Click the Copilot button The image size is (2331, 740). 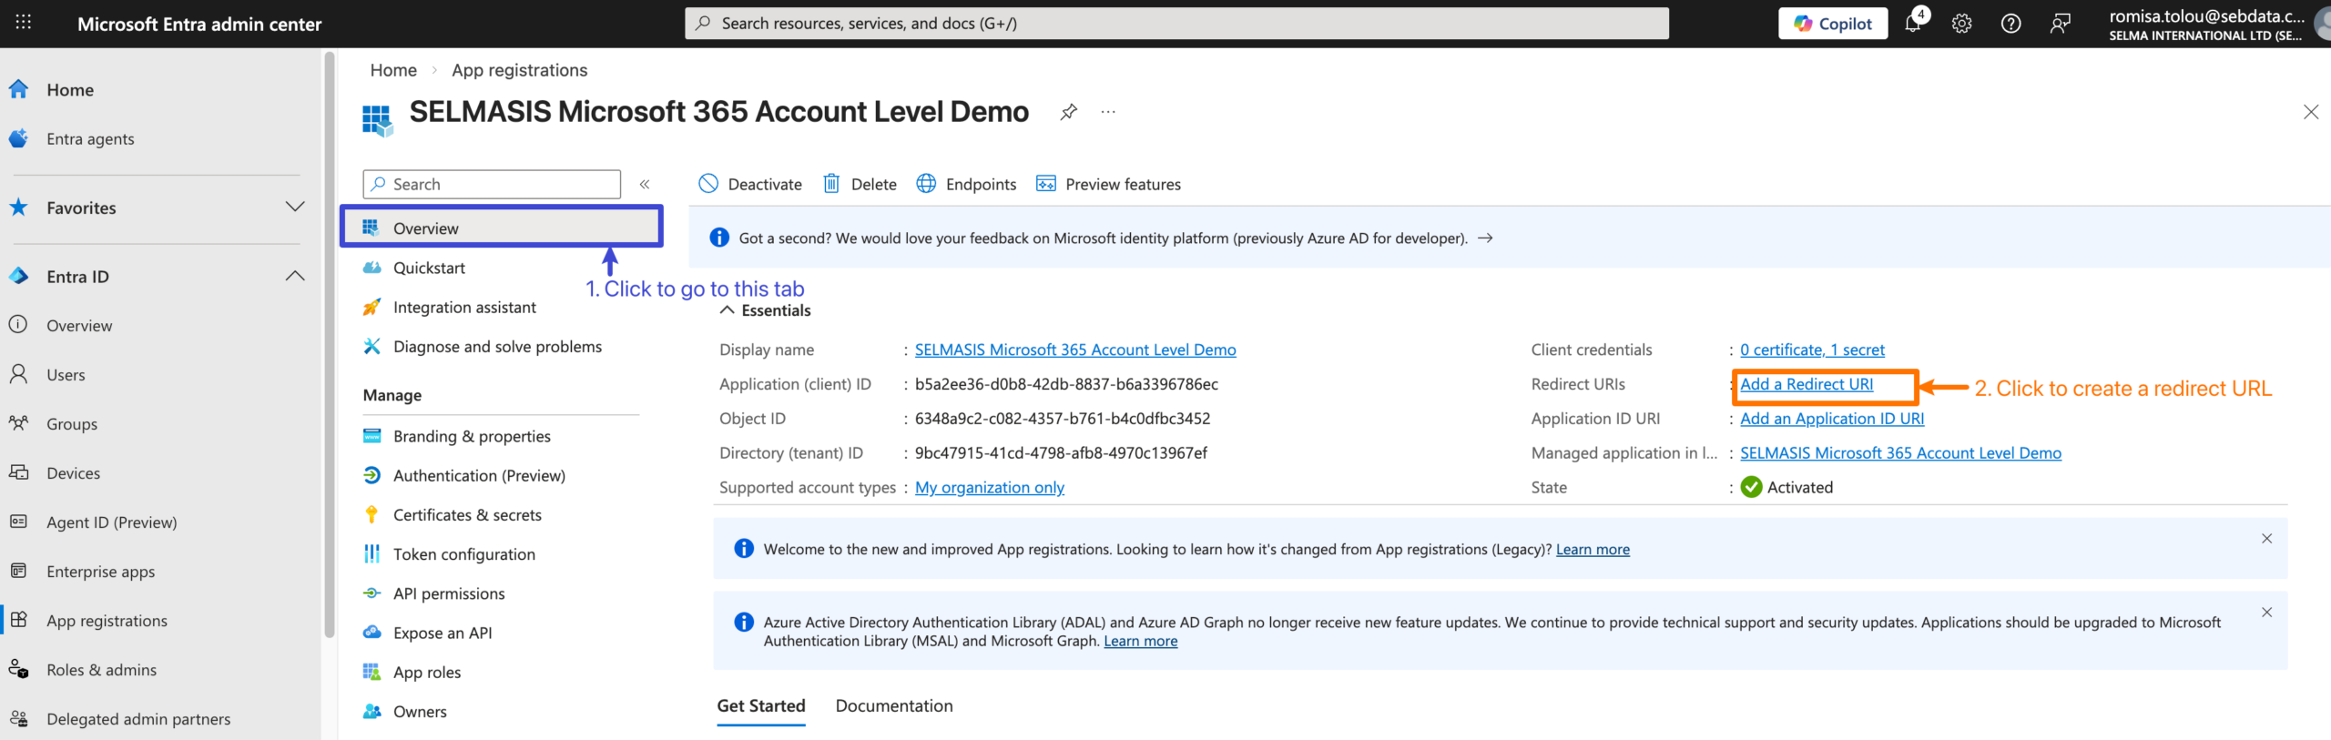[1832, 24]
